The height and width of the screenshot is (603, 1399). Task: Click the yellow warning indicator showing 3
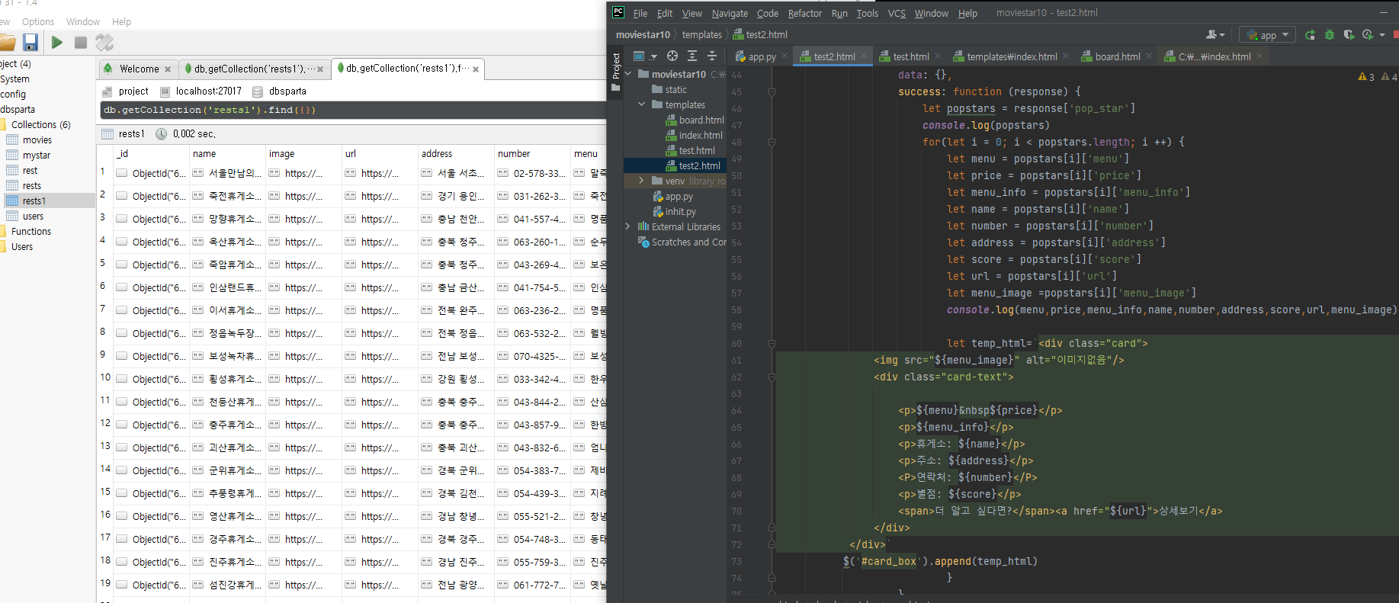[1366, 77]
